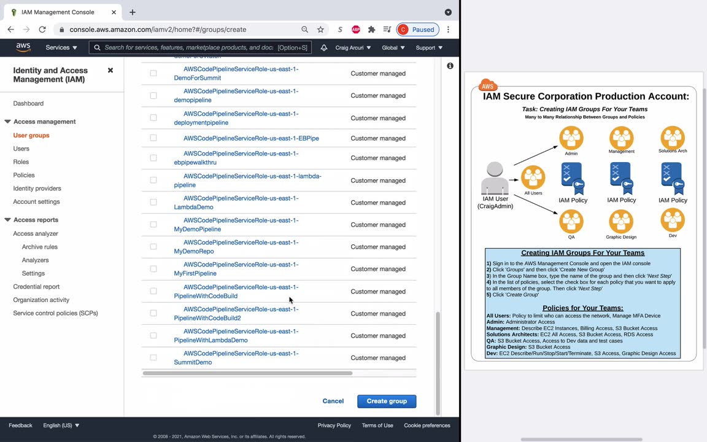
Task: Open the Craig Arcuri account dropdown
Action: (x=353, y=47)
